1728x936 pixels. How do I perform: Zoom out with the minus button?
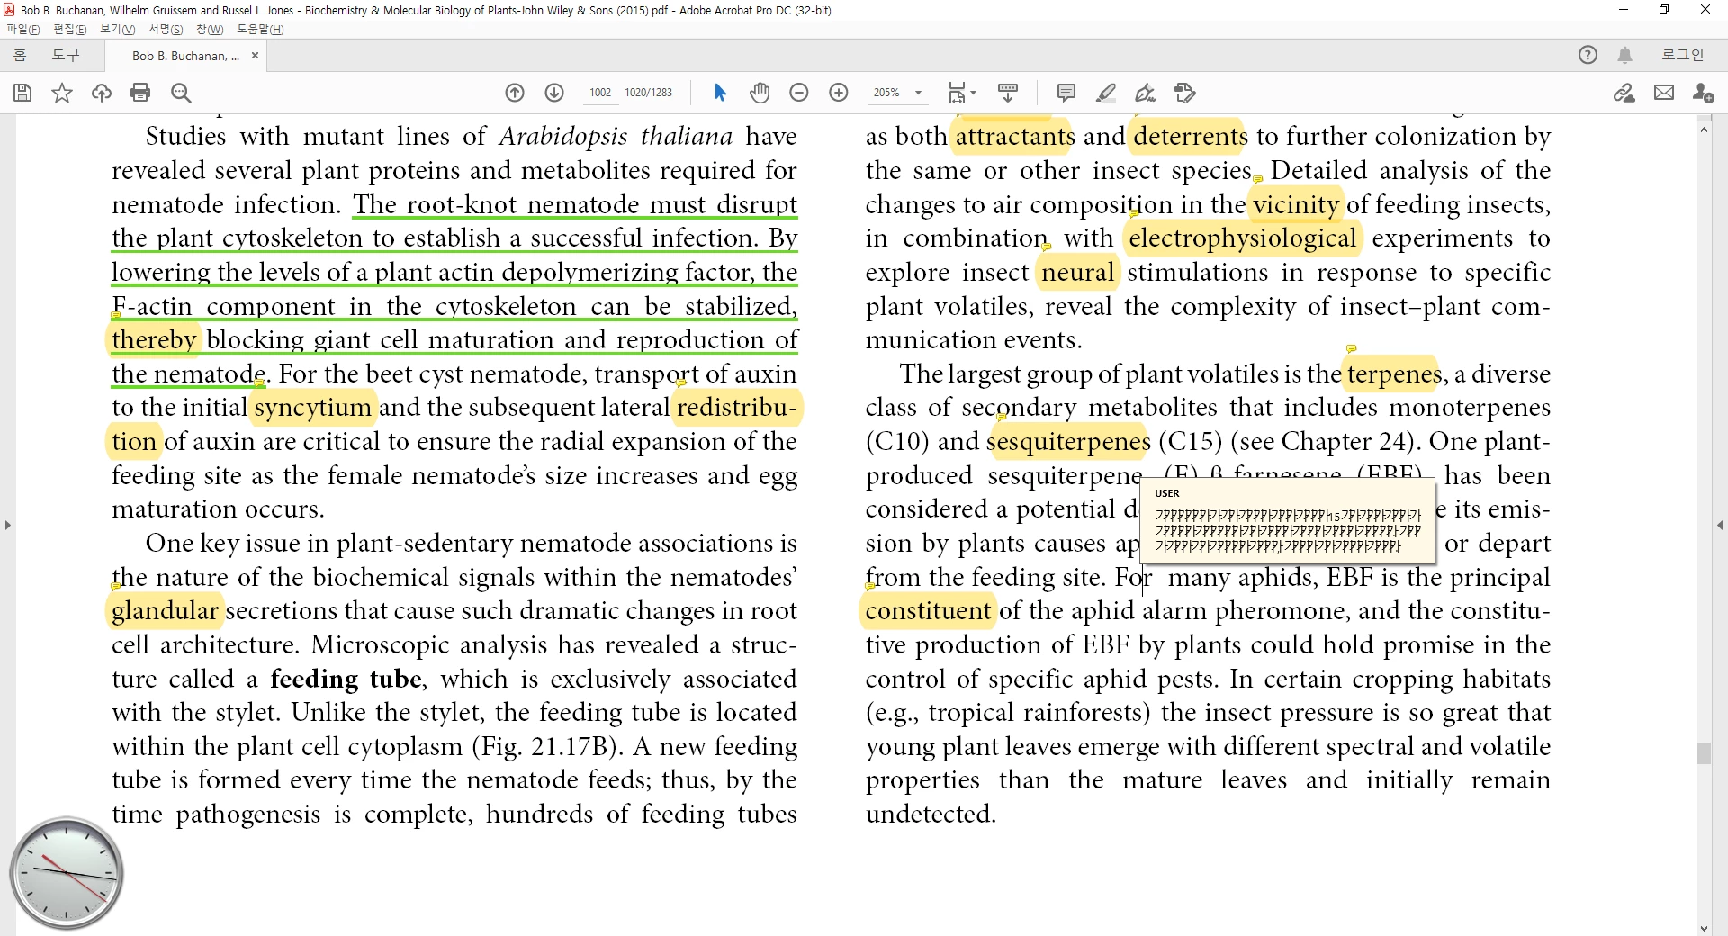pos(799,93)
